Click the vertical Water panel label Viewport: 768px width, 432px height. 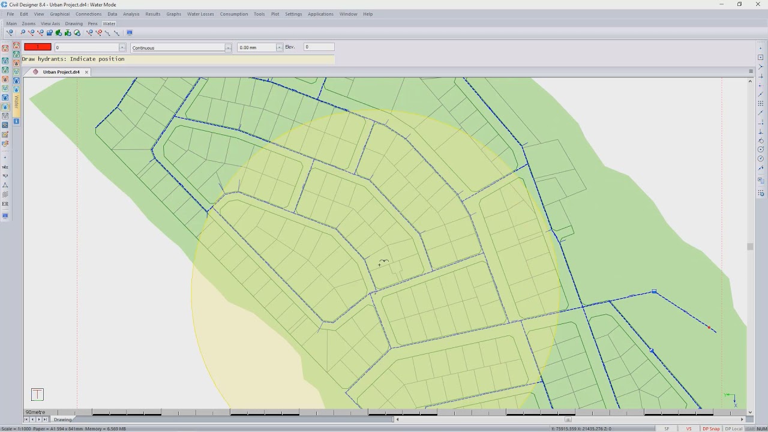click(16, 102)
